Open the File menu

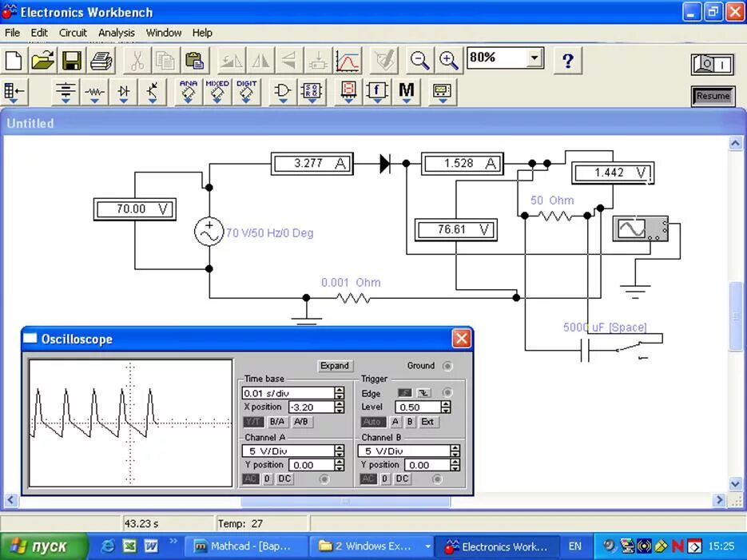[13, 33]
